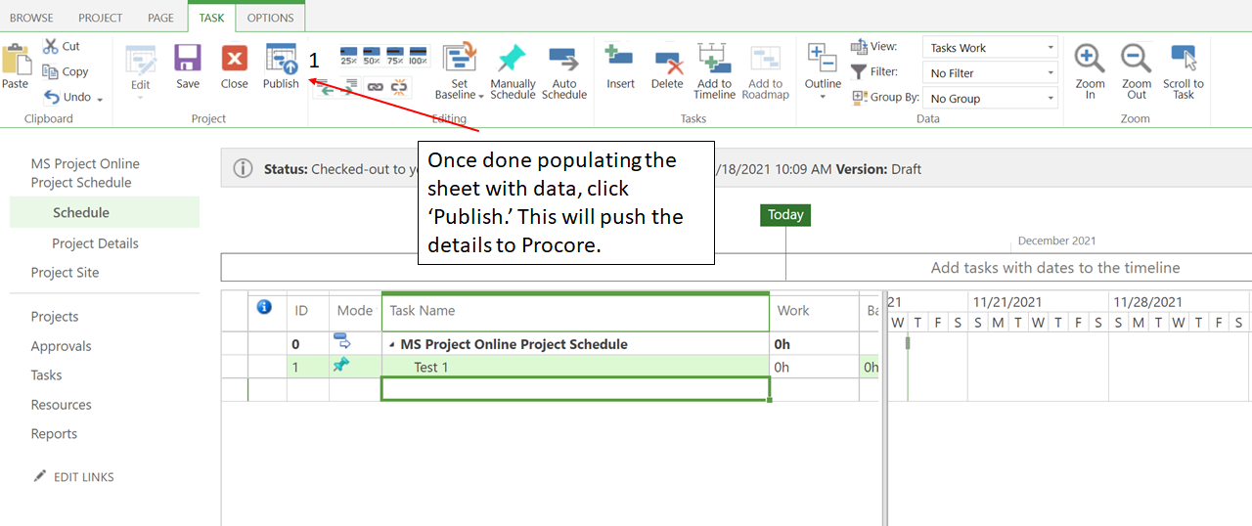Delete the selected task
Image resolution: width=1252 pixels, height=526 pixels.
pos(667,66)
